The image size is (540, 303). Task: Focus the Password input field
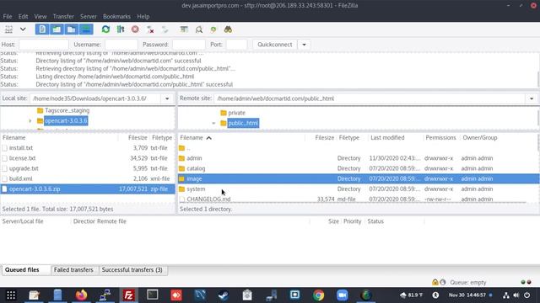tap(189, 45)
